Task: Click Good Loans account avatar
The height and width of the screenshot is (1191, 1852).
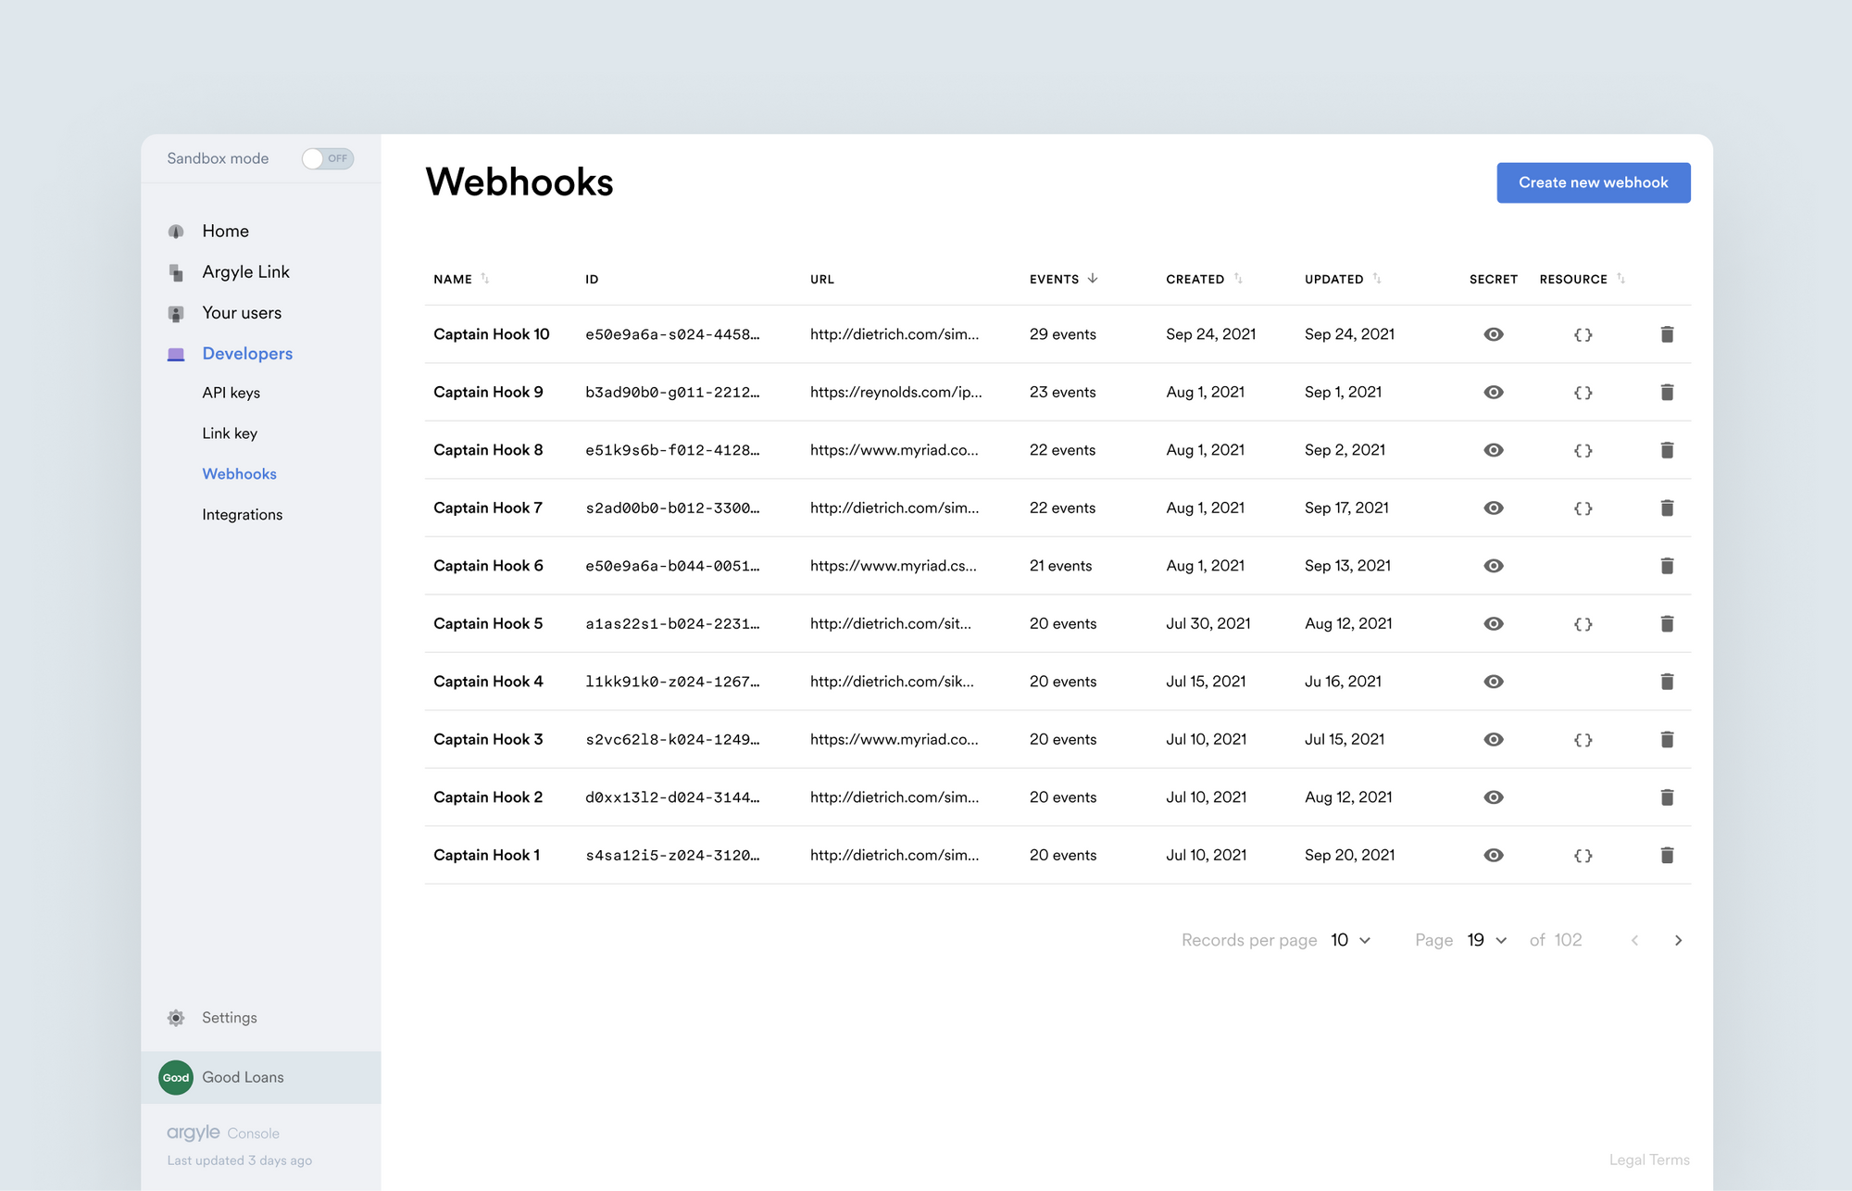Action: [176, 1077]
